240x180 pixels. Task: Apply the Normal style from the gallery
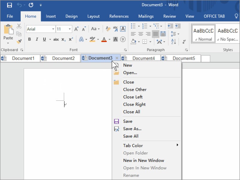pyautogui.click(x=203, y=34)
